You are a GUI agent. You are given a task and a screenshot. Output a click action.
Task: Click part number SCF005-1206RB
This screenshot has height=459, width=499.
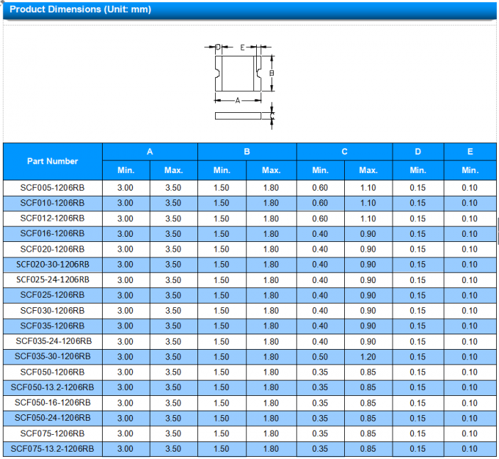[52, 188]
